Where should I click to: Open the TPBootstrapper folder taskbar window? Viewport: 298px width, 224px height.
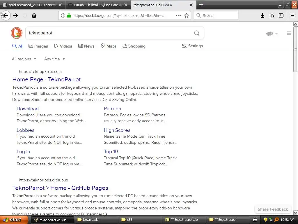228,220
